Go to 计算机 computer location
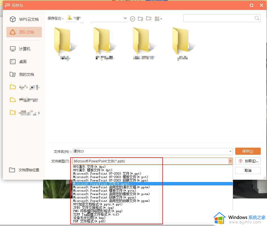267x226 pixels. tap(20, 49)
